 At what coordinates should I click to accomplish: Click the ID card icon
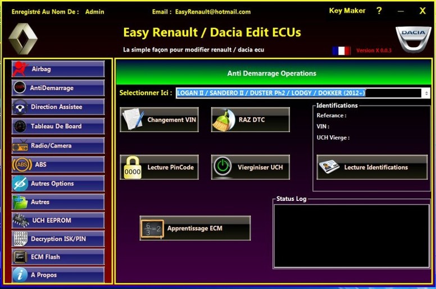(329, 166)
